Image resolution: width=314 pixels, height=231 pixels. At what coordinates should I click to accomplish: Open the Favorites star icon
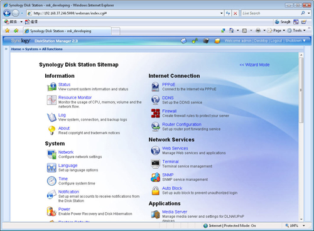pos(8,31)
